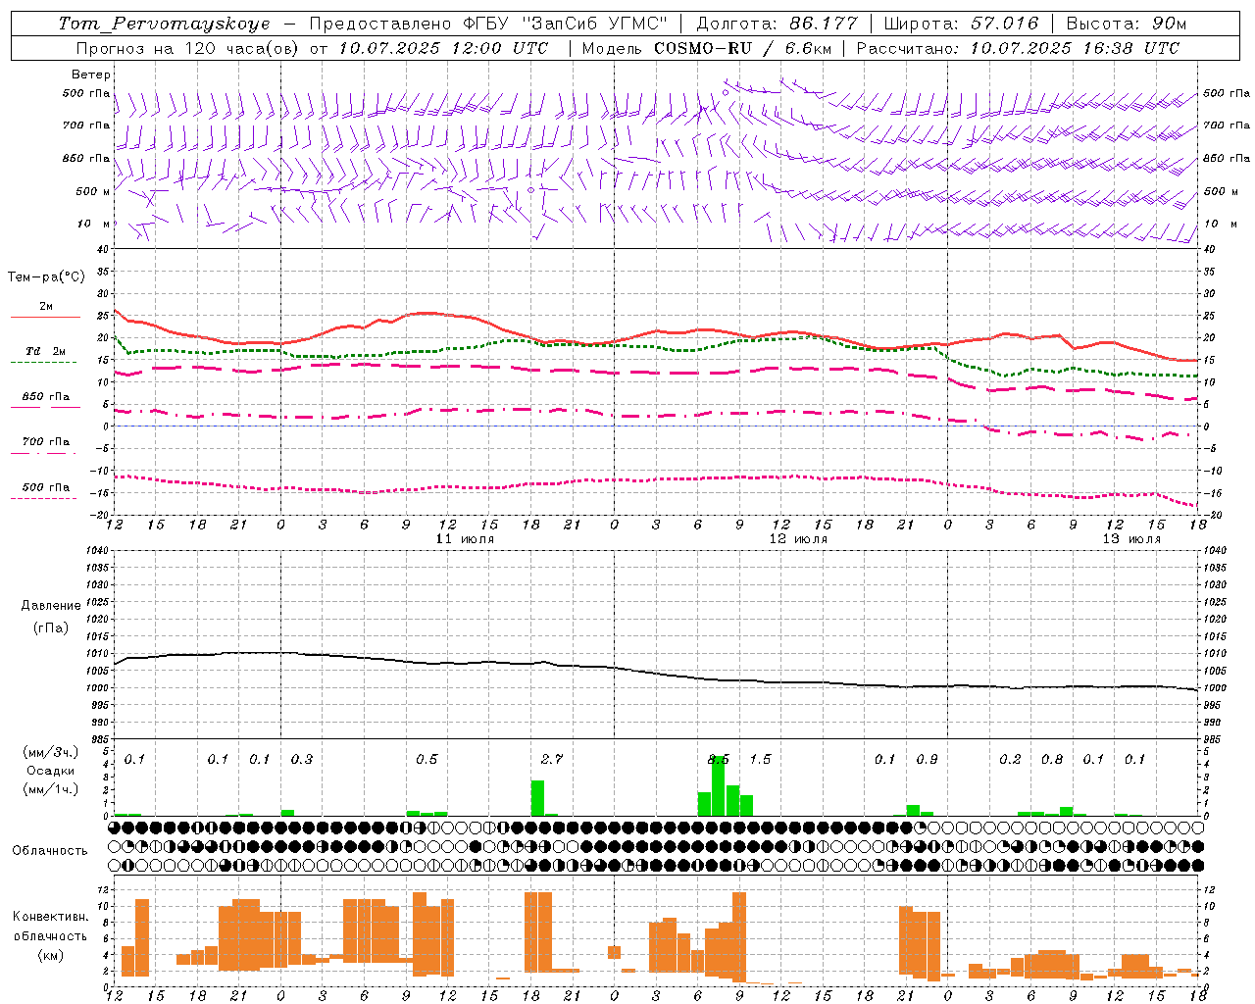Click the 12 июля date label

tap(798, 539)
